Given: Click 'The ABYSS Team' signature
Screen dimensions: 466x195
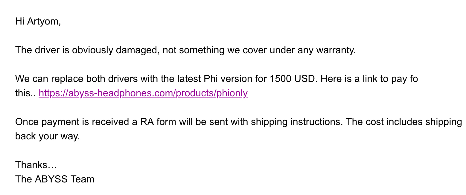Looking at the screenshot, I should coord(55,179).
